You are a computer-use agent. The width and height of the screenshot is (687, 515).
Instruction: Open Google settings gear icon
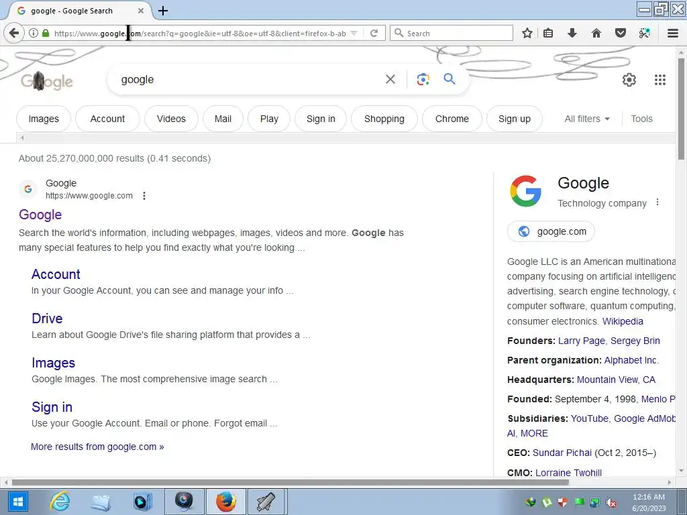(x=629, y=80)
